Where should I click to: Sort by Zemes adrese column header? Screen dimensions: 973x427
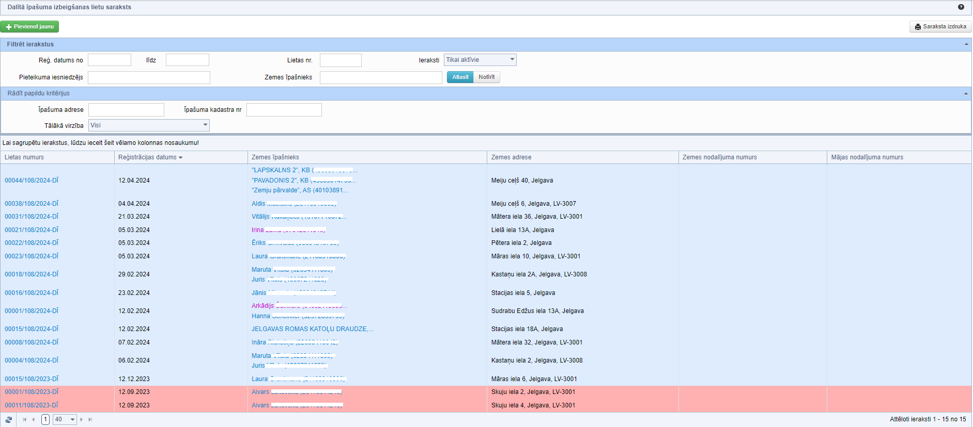coord(511,157)
